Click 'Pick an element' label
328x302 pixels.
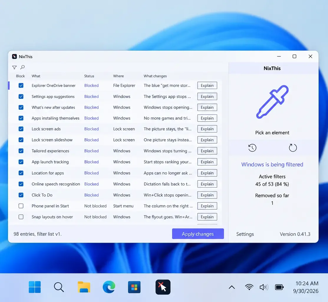[272, 133]
